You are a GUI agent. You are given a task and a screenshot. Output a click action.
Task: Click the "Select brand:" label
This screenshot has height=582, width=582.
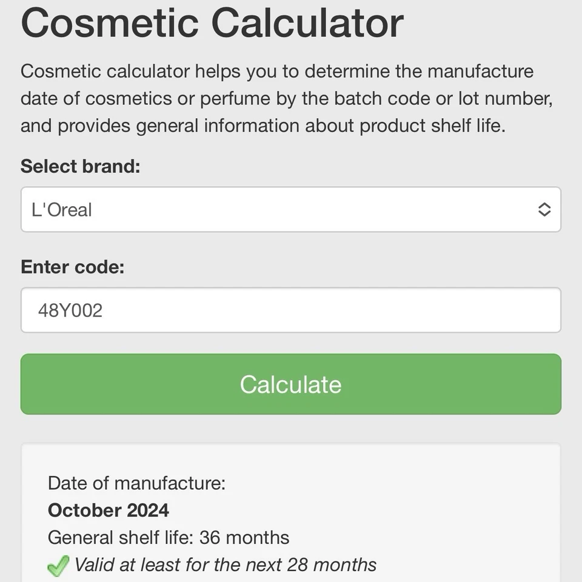pos(80,166)
